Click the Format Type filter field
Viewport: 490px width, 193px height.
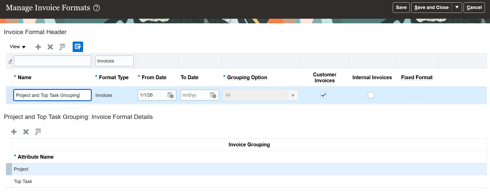click(x=114, y=61)
